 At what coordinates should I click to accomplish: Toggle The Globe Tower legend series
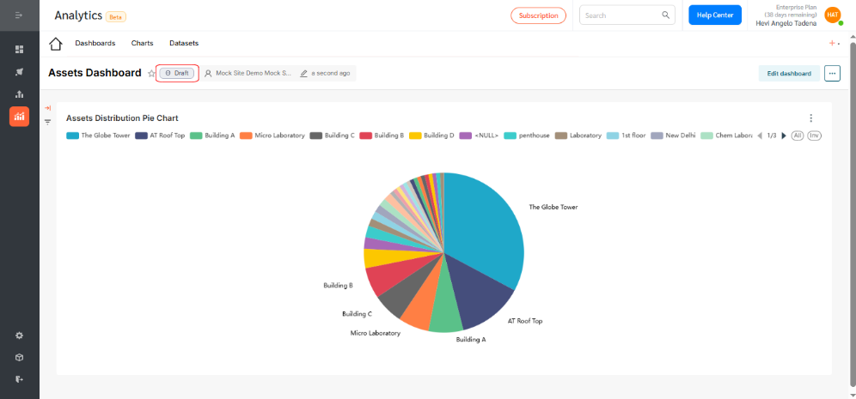coord(99,136)
